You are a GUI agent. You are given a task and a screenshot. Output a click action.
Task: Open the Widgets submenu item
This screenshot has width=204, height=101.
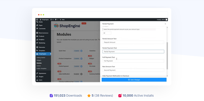click(x=39, y=60)
